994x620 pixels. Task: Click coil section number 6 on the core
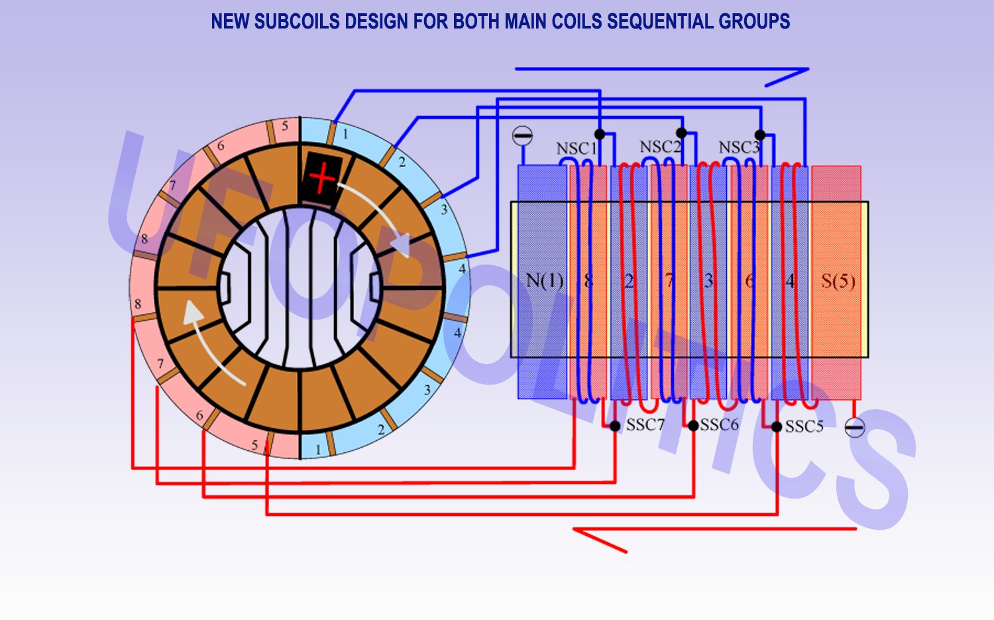[x=749, y=281]
